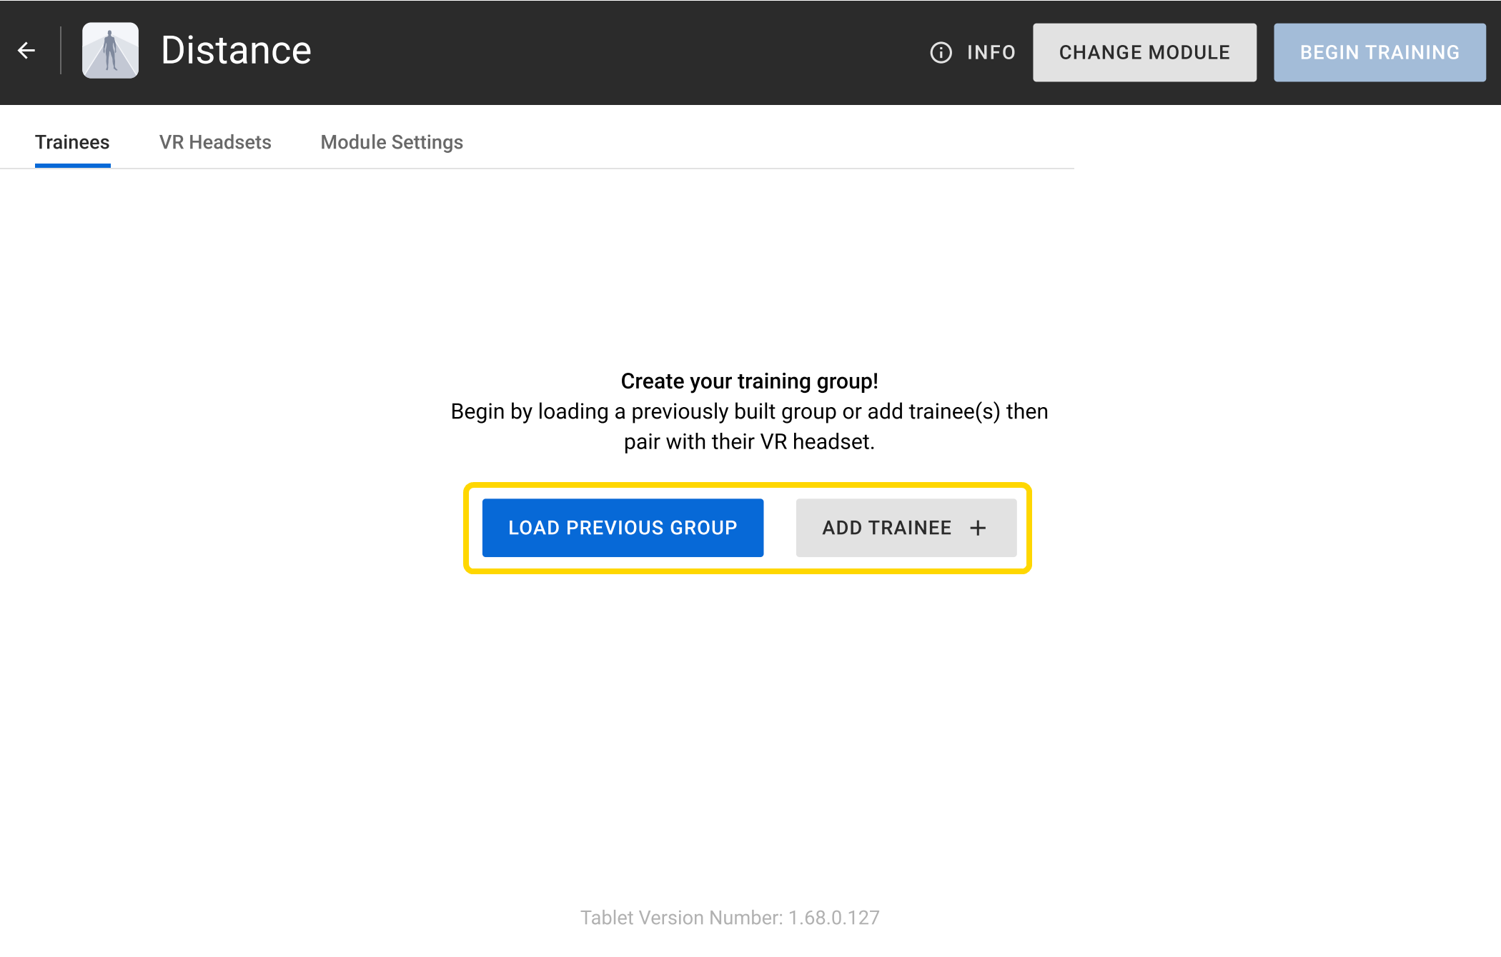Click the active Trainees tab underline indicator
Viewport: 1501px width, 957px height.
pyautogui.click(x=72, y=166)
